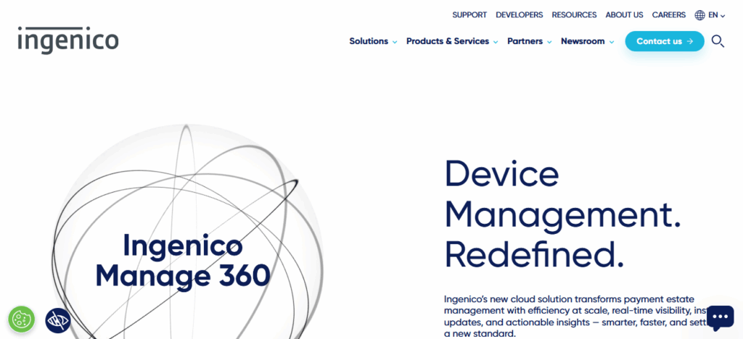Click the Contact us button
This screenshot has width=743, height=339.
point(664,41)
